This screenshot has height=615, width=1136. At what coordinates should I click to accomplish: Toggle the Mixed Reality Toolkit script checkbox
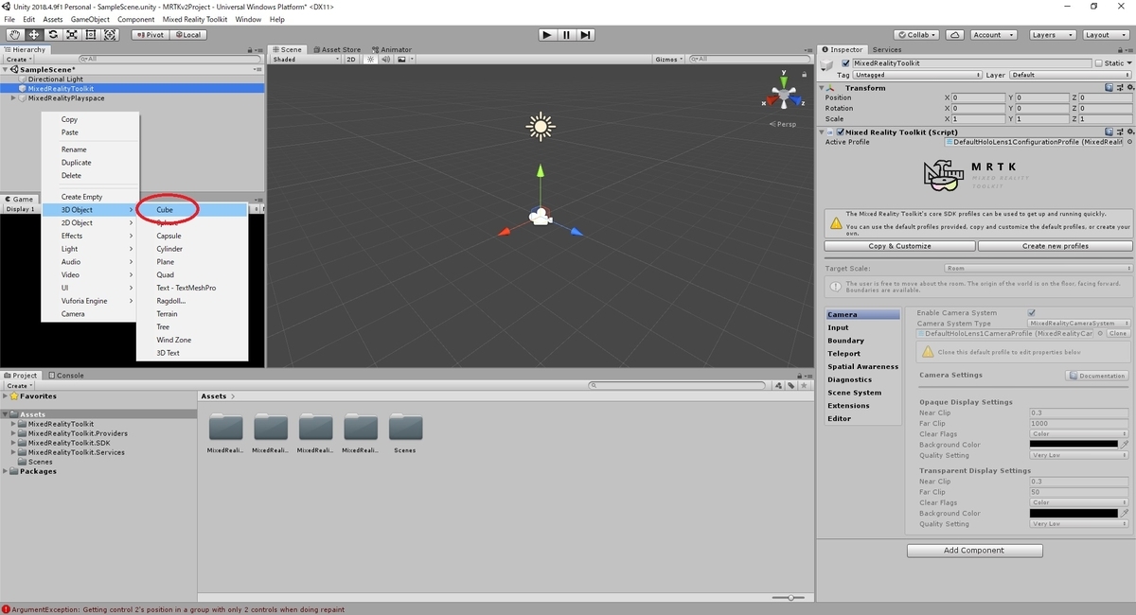pyautogui.click(x=841, y=132)
